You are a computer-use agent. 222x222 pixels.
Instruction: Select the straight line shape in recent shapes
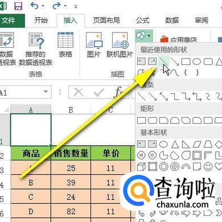(x=163, y=61)
